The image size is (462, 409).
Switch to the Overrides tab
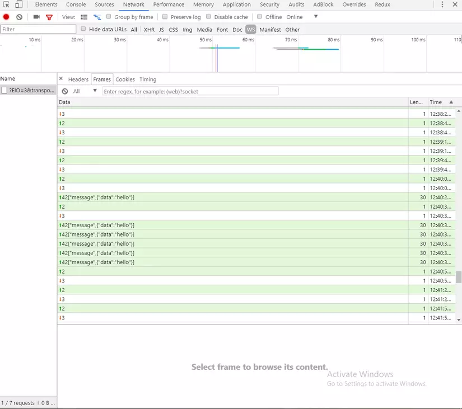354,4
